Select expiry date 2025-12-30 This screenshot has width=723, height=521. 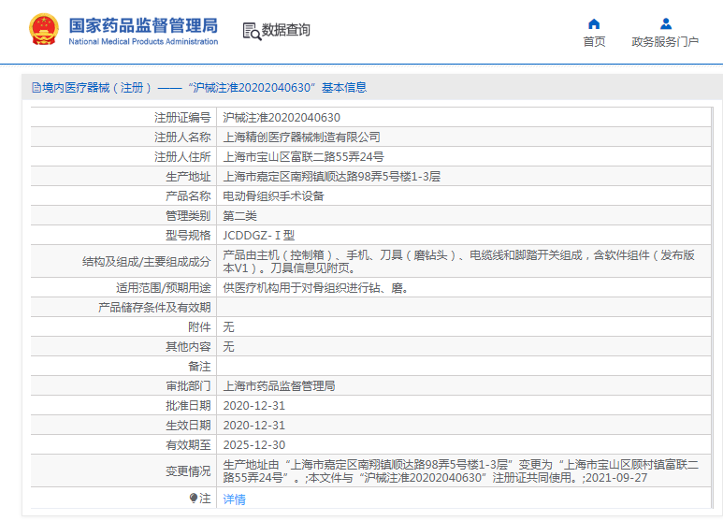[254, 445]
